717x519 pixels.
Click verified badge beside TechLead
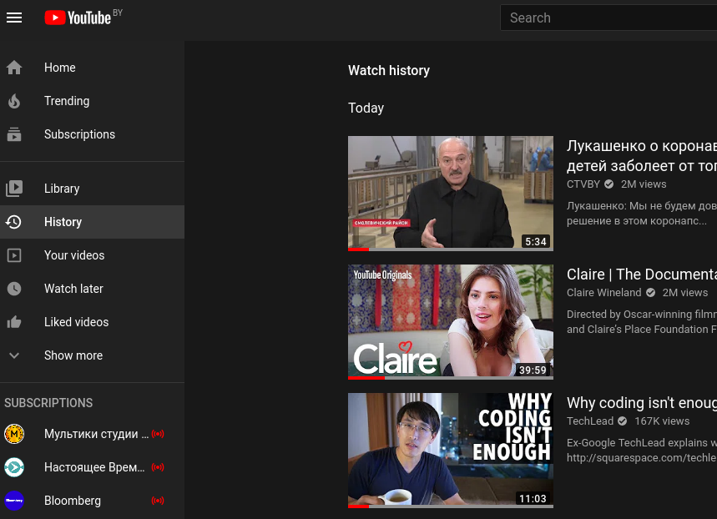[x=623, y=421]
